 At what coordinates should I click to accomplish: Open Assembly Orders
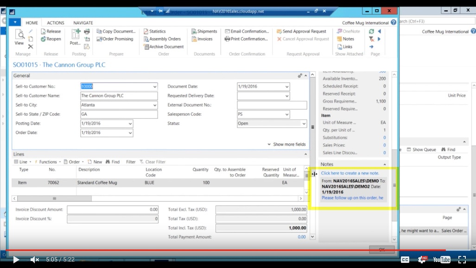(x=162, y=39)
